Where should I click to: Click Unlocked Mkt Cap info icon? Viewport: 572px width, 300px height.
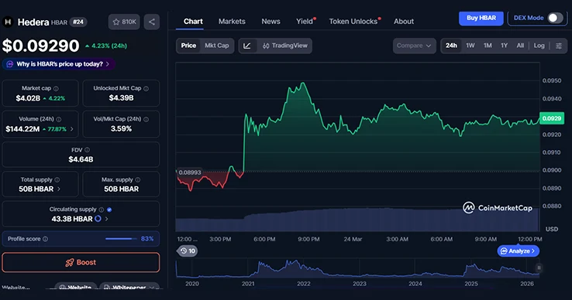click(146, 88)
